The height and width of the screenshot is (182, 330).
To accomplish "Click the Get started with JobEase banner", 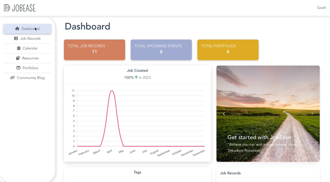I will (x=259, y=137).
